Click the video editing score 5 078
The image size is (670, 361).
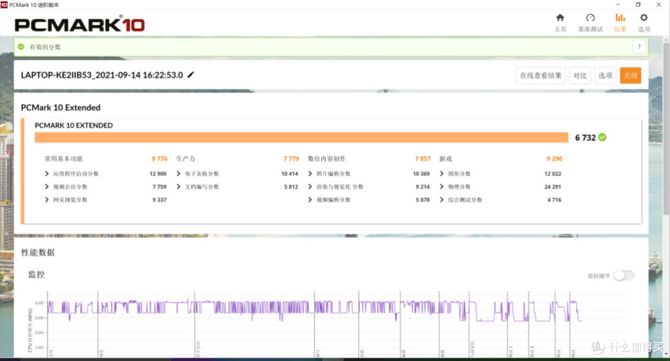coord(422,200)
